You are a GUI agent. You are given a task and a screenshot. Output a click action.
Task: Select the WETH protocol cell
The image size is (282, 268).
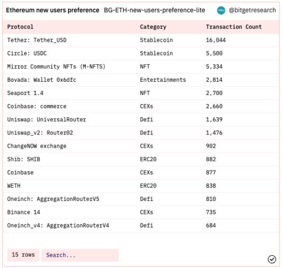click(14, 186)
